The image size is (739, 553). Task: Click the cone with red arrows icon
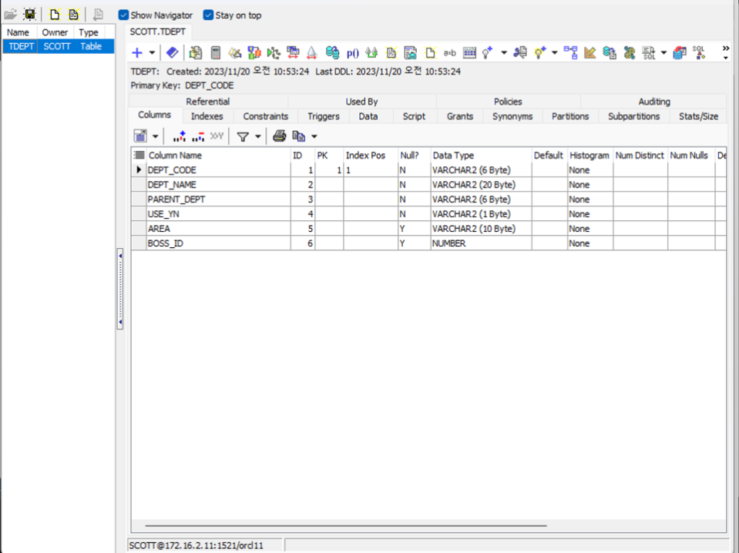tap(311, 52)
